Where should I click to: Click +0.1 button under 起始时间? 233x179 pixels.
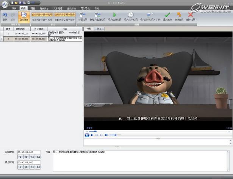pos(38,157)
